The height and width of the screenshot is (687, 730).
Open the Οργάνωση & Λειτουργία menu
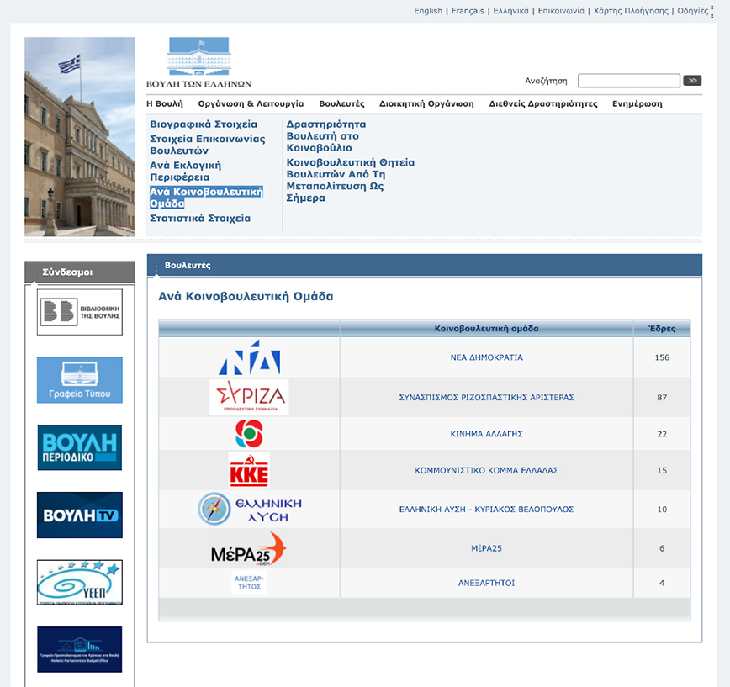[x=251, y=104]
